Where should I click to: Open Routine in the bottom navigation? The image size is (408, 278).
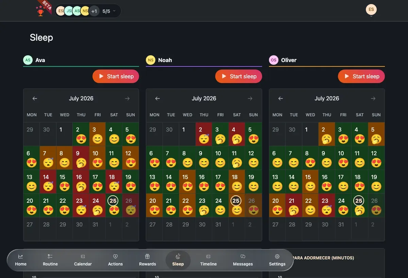pos(50,260)
